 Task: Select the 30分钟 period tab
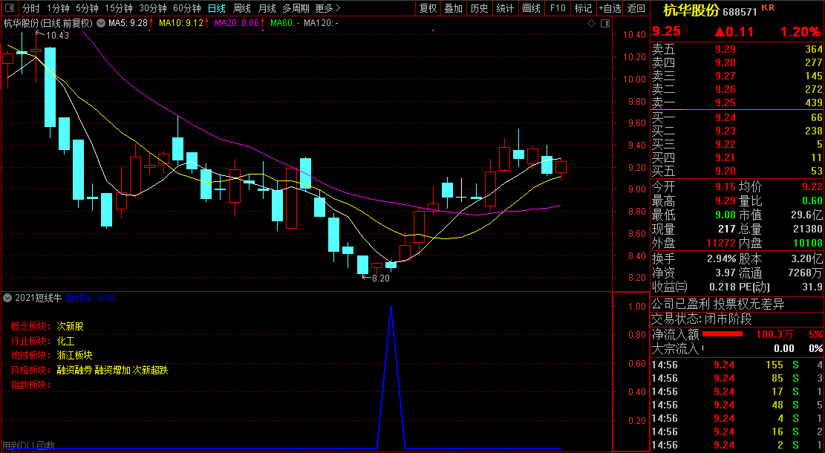[x=152, y=8]
